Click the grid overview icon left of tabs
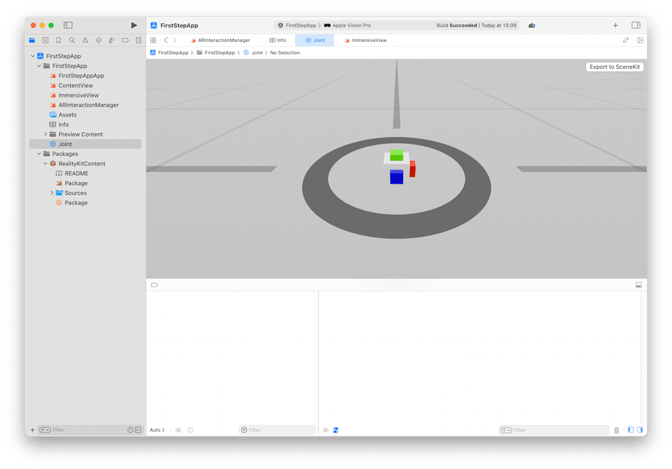The height and width of the screenshot is (469, 672). click(x=153, y=40)
